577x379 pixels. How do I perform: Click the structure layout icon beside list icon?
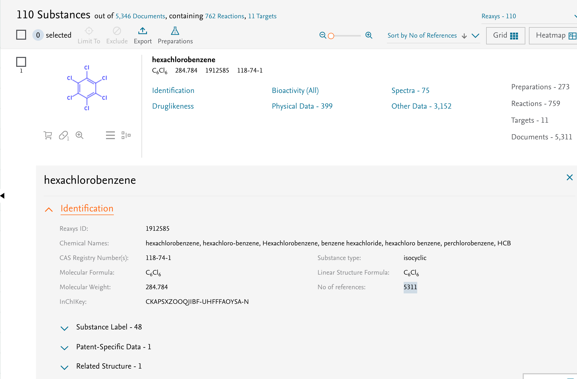pos(126,135)
